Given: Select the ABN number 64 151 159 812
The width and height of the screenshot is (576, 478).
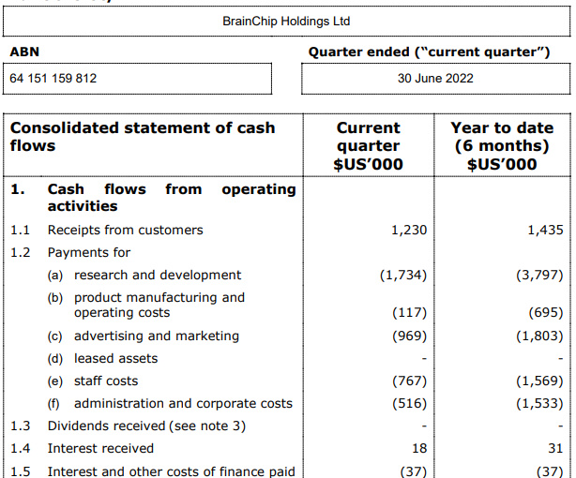Looking at the screenshot, I should coord(53,79).
